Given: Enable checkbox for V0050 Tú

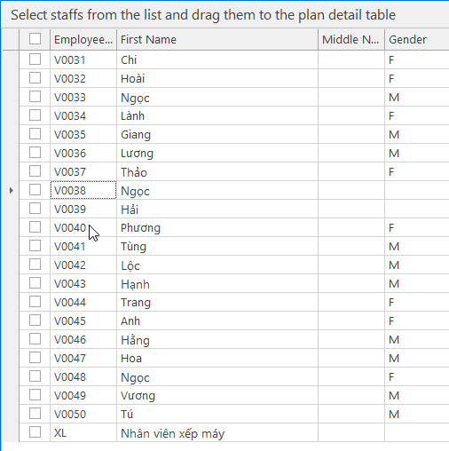Looking at the screenshot, I should [35, 414].
